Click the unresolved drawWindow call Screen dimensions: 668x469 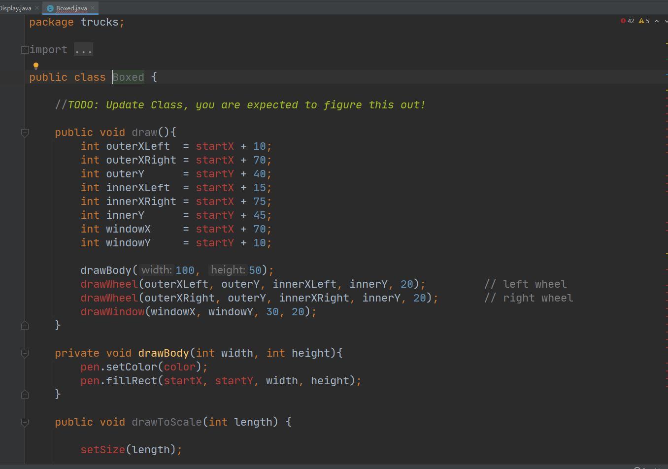point(112,312)
